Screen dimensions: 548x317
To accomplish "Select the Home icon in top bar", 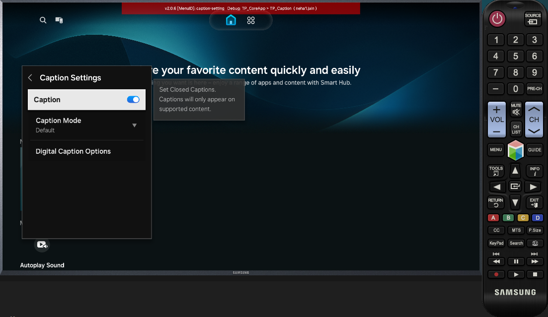I will tap(231, 20).
